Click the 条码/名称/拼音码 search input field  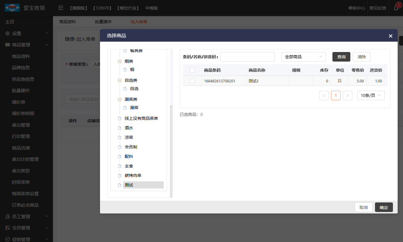pyautogui.click(x=247, y=57)
